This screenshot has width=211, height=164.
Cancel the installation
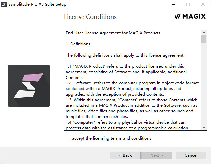[191, 155]
